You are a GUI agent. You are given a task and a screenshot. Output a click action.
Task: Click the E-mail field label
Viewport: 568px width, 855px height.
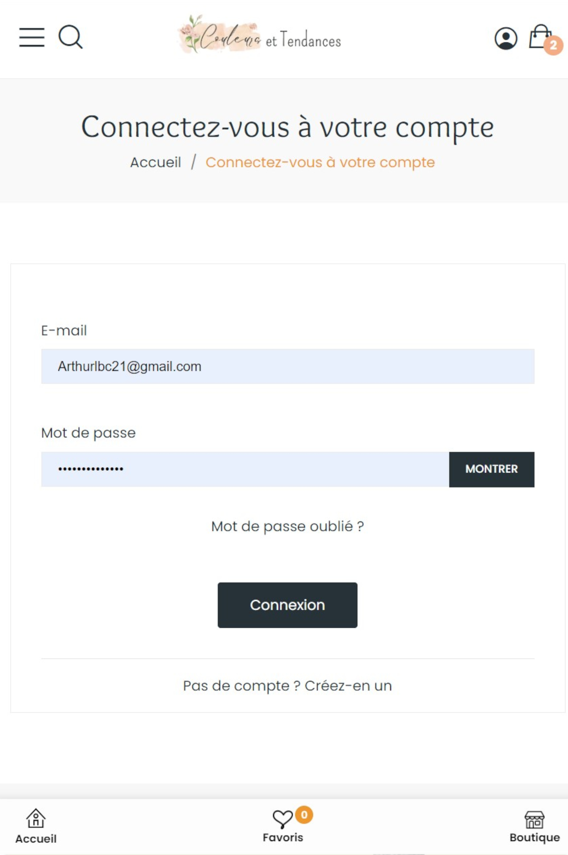click(64, 331)
